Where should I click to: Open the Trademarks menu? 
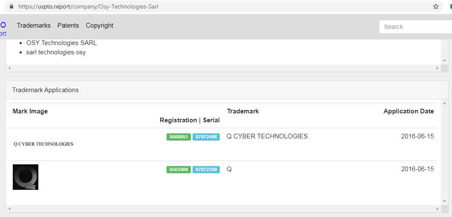pos(34,25)
